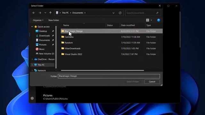Expand the Network node

[x=32, y=70]
